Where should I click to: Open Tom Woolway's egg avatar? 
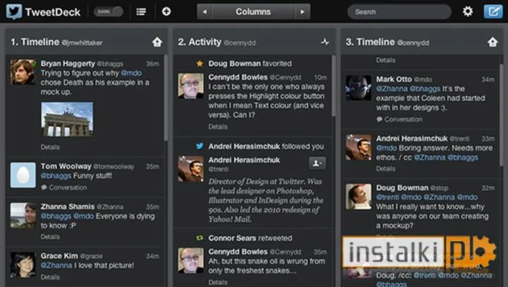pos(23,176)
